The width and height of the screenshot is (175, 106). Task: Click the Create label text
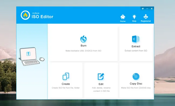coord(66,84)
